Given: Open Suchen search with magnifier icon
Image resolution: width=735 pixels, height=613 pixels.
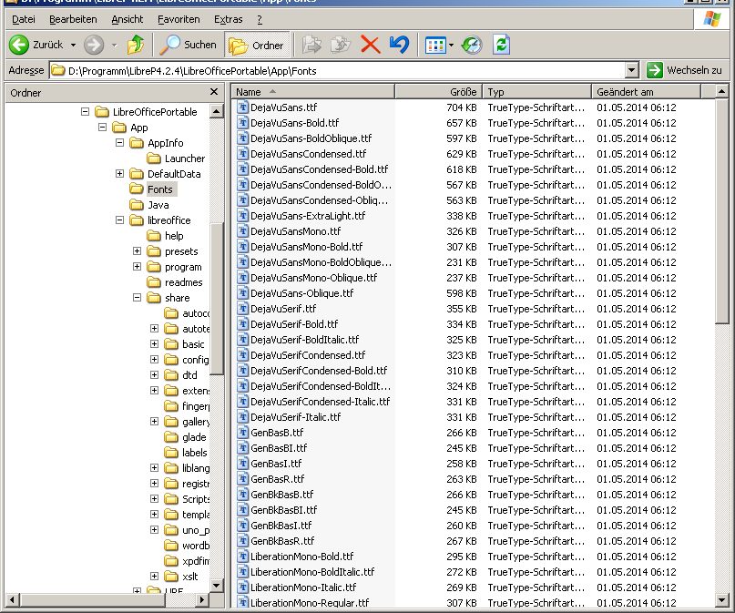Looking at the screenshot, I should (188, 45).
